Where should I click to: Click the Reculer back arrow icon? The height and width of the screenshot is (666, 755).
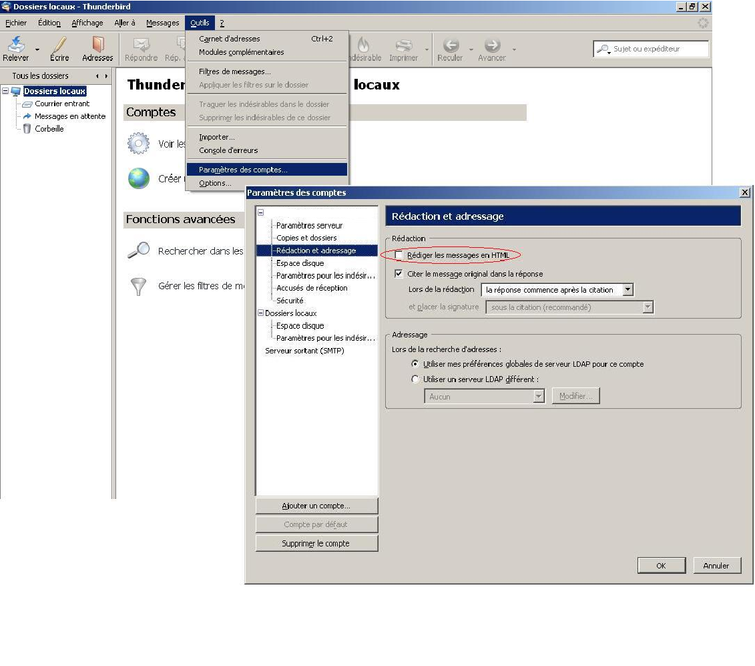(x=451, y=45)
